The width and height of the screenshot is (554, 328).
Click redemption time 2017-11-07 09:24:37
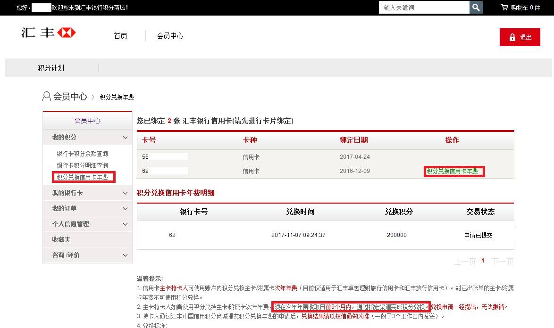[298, 235]
